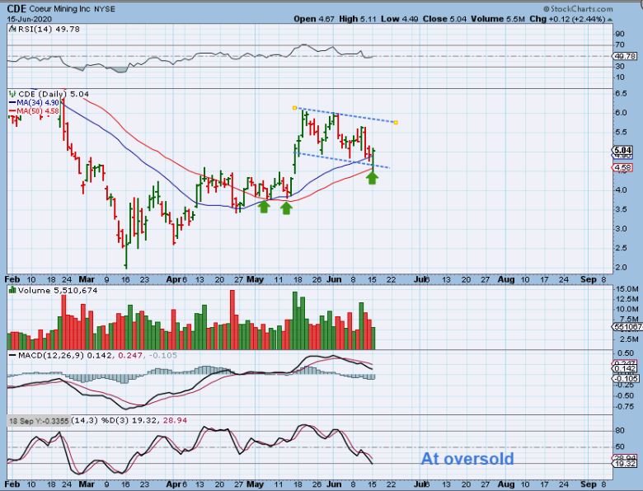This screenshot has height=491, width=643.
Task: Click the 19.32 stochastic tag on right axis
Action: (x=626, y=464)
